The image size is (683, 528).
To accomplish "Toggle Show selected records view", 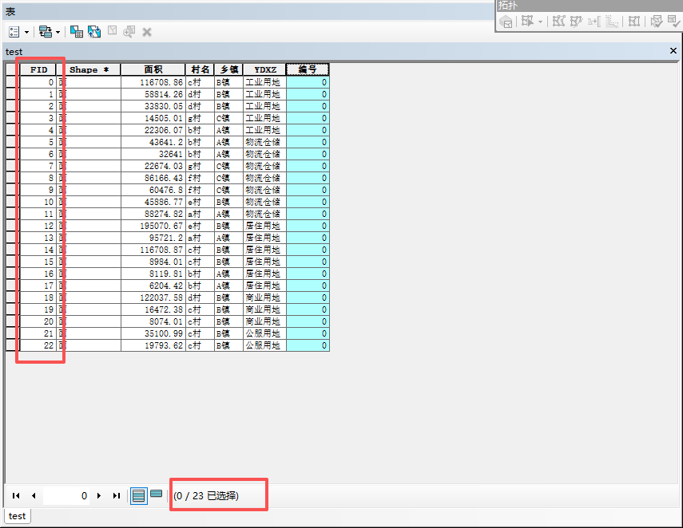I will click(x=157, y=495).
